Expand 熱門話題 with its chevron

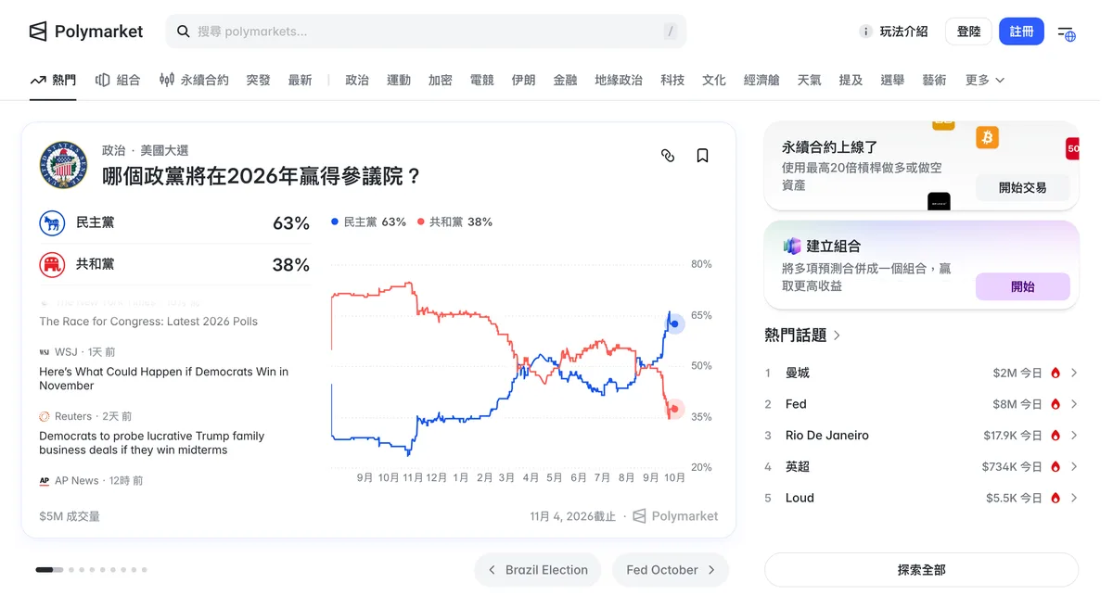coord(837,336)
